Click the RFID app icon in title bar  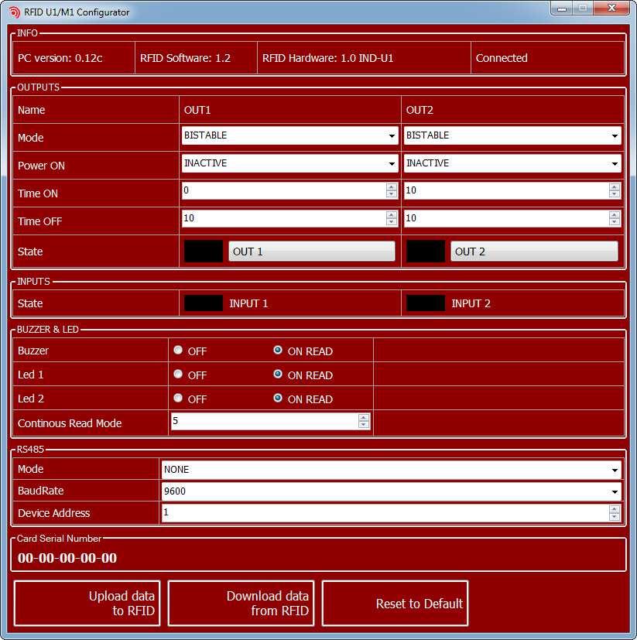[13, 12]
